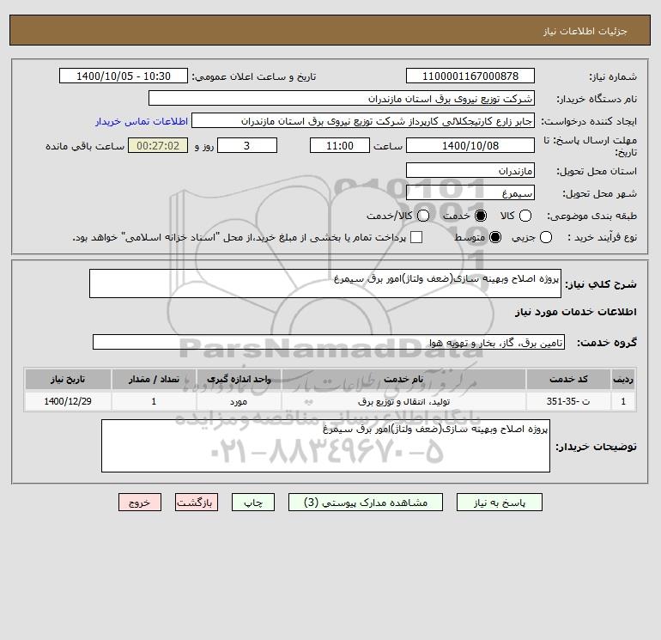The height and width of the screenshot is (640, 661).
Task: Click the request creator field
Action: click(363, 120)
